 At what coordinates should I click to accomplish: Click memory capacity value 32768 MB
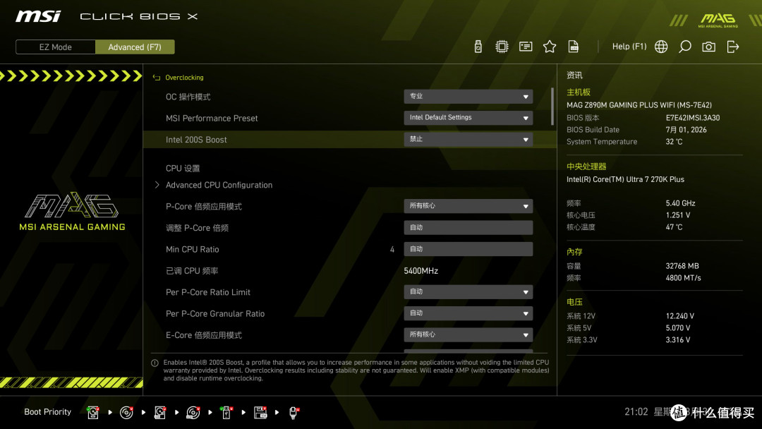(682, 266)
